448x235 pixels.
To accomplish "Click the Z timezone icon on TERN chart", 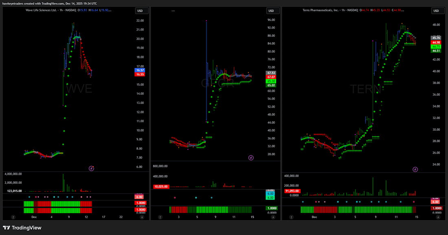I will click(291, 217).
